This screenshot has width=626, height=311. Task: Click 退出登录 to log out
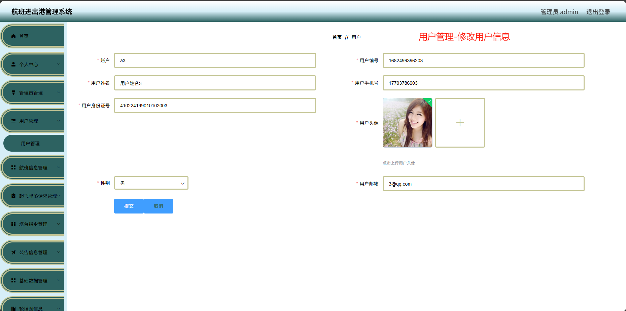point(598,11)
